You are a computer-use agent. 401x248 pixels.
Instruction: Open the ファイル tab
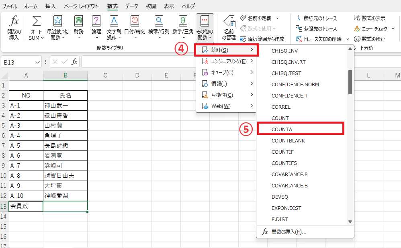(x=10, y=6)
